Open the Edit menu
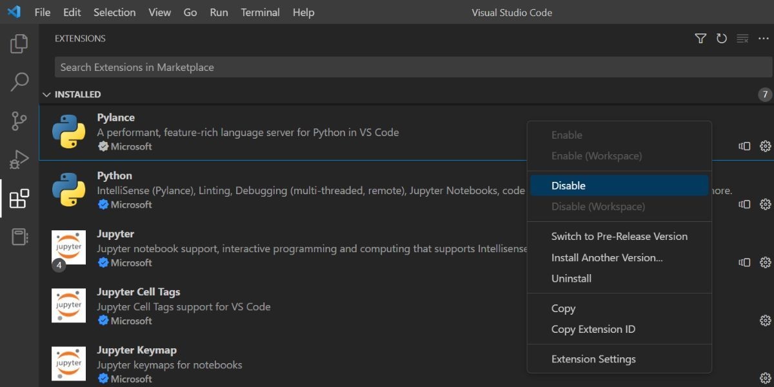The image size is (774, 387). click(x=72, y=12)
